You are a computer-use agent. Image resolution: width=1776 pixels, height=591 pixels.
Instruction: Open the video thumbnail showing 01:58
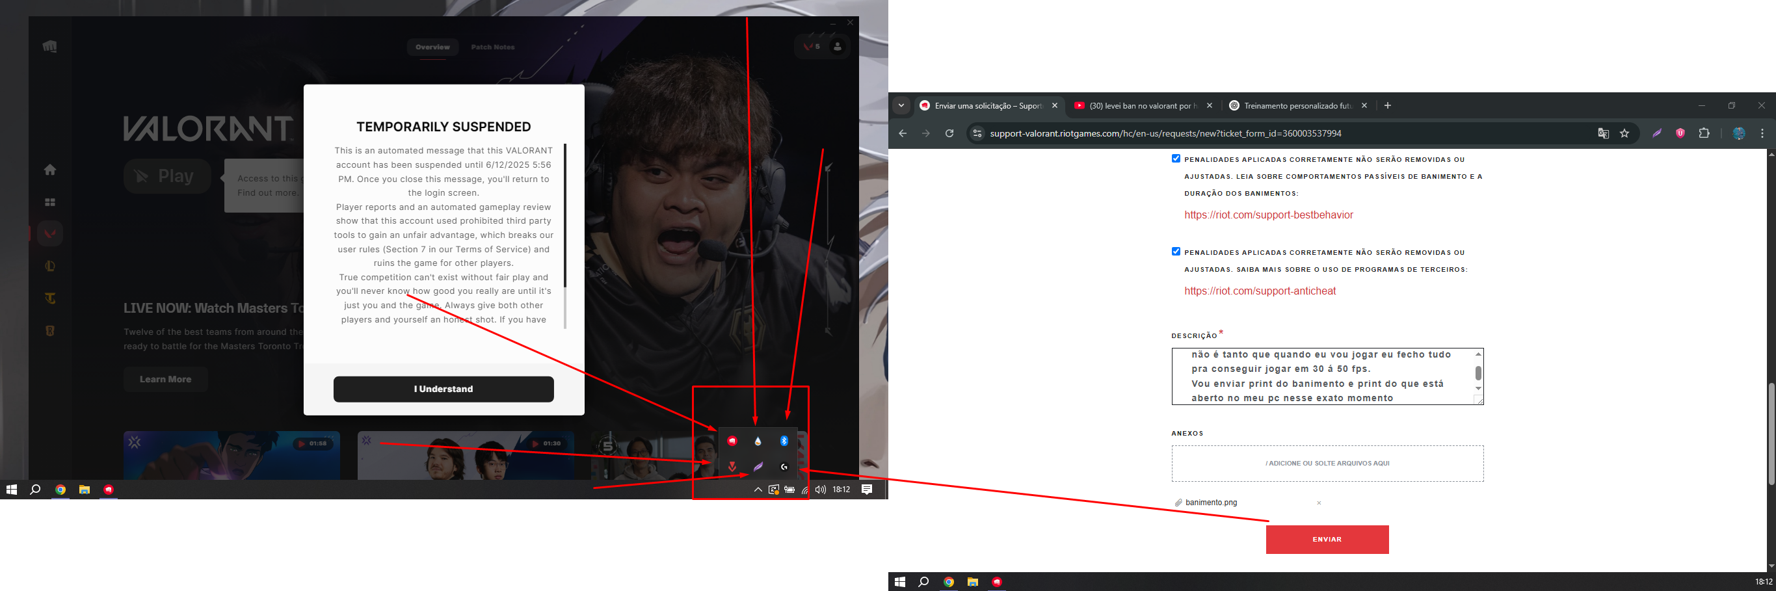click(x=232, y=455)
